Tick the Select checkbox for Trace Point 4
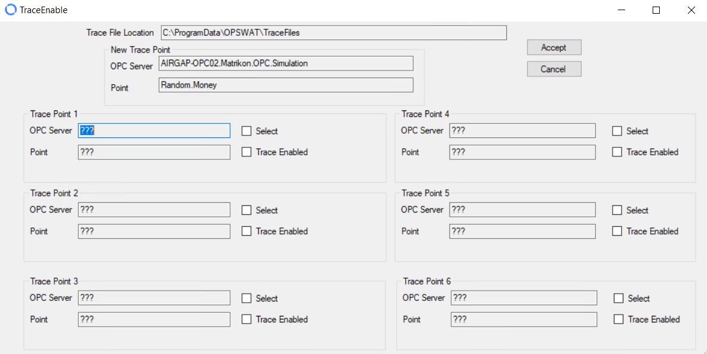Screen dimensions: 707x354 pyautogui.click(x=617, y=131)
